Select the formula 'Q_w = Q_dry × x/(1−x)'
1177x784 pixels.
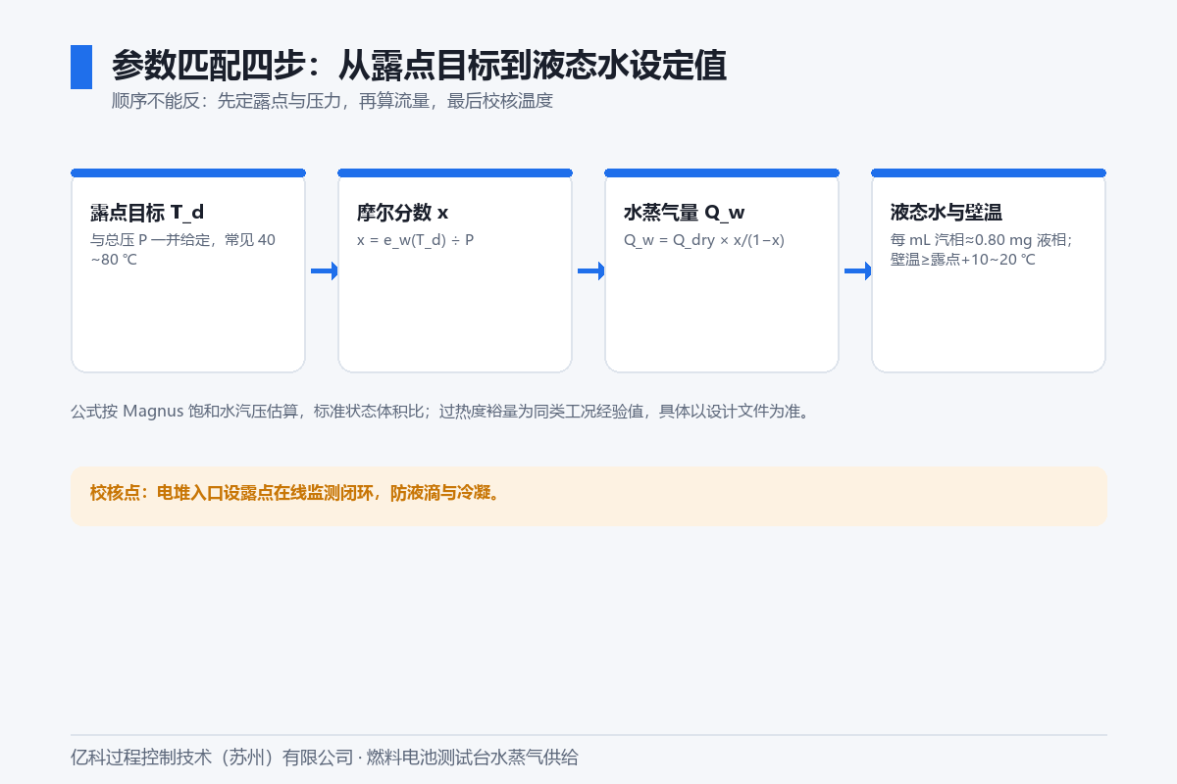click(x=704, y=240)
